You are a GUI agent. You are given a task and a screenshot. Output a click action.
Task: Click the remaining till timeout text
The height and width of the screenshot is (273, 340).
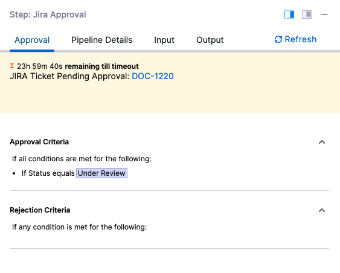(x=101, y=66)
